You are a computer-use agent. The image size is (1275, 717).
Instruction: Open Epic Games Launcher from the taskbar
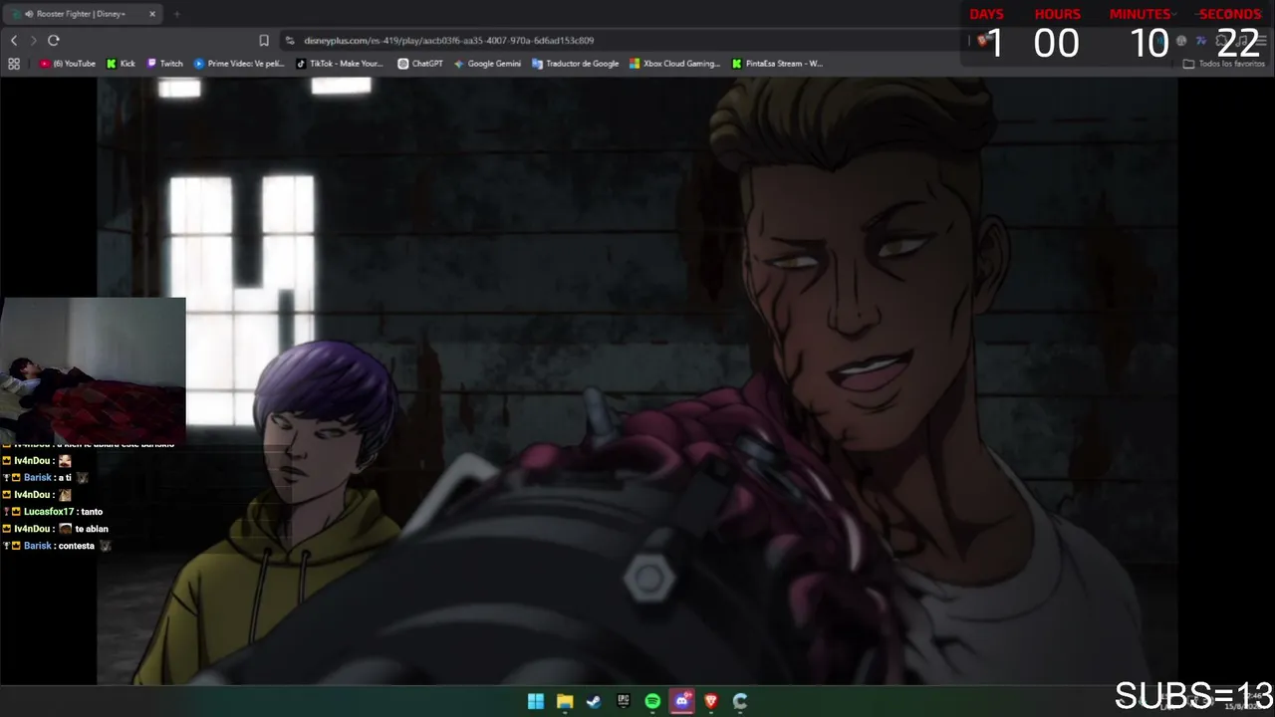point(624,701)
